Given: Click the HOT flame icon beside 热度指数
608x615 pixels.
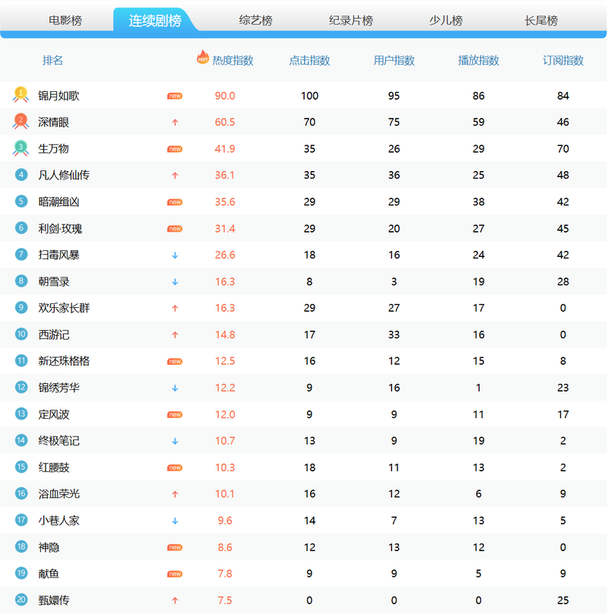Looking at the screenshot, I should [x=203, y=57].
